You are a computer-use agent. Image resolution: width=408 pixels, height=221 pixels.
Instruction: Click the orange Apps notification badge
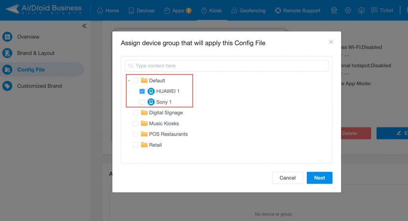point(189,10)
